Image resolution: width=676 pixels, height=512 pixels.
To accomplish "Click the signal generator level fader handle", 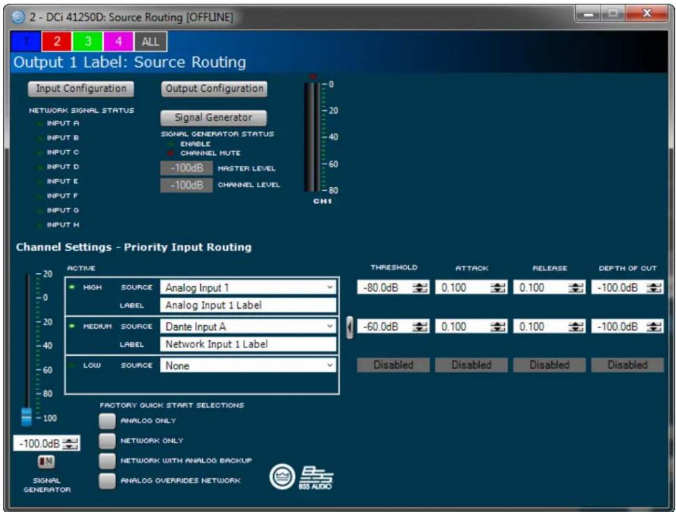I will tap(26, 417).
